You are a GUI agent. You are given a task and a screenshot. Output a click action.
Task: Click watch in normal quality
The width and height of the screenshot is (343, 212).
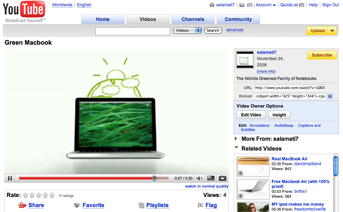207,186
